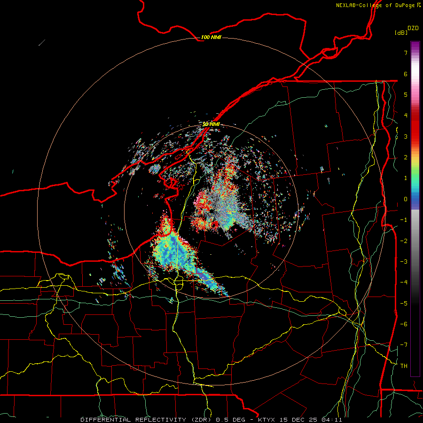
Task: Click the -1 value on the scale
Action: pos(404,220)
